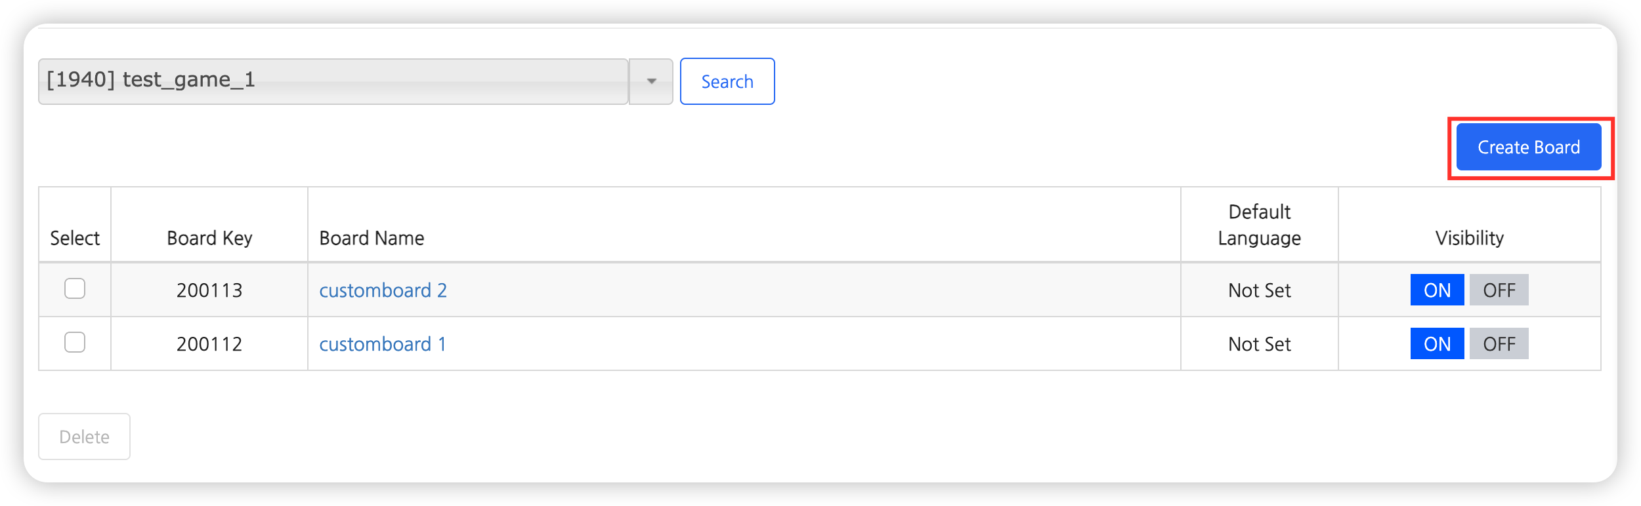Select the Default Language column header
Screen dimensions: 1641x506
1259,225
